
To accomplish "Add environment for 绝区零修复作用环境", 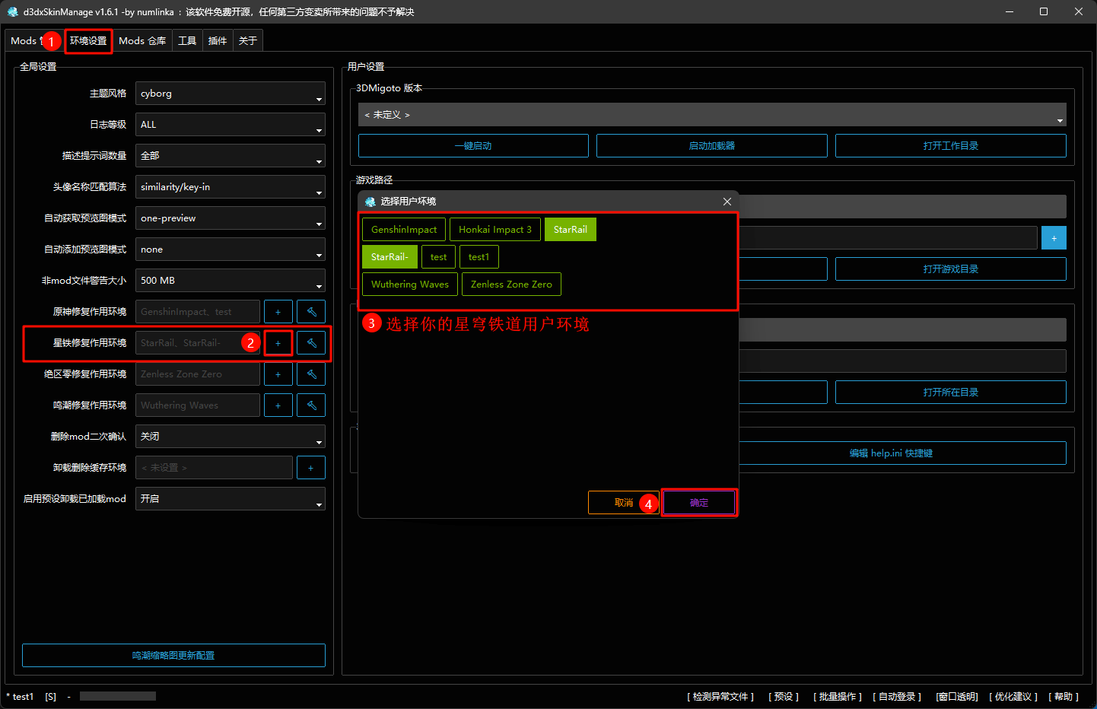I will tap(278, 374).
